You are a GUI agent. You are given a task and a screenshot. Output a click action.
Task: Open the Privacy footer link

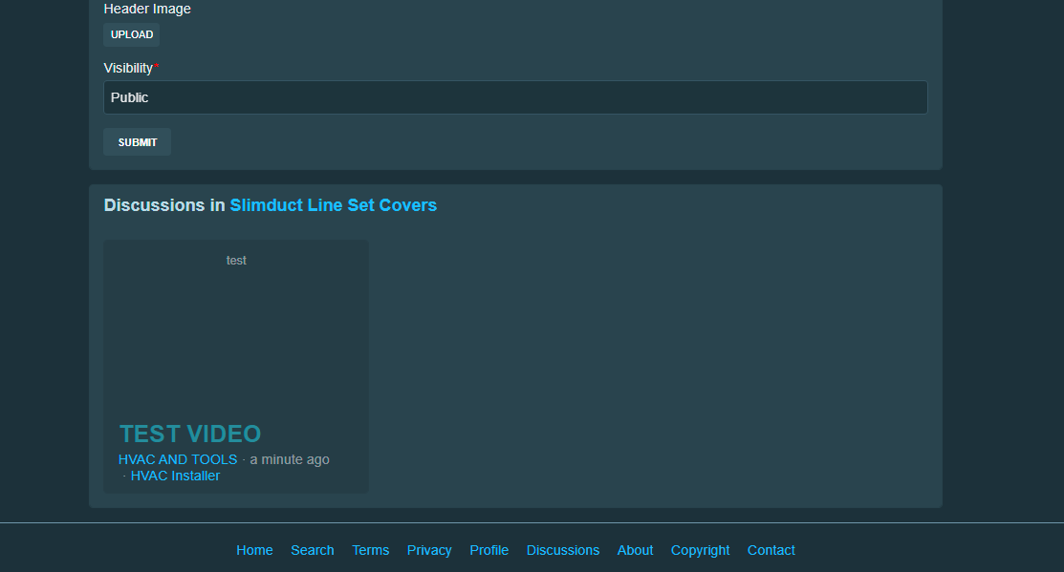[x=429, y=550]
